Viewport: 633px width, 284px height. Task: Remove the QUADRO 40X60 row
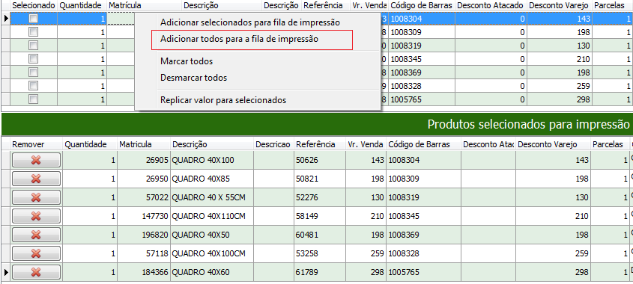click(x=36, y=272)
